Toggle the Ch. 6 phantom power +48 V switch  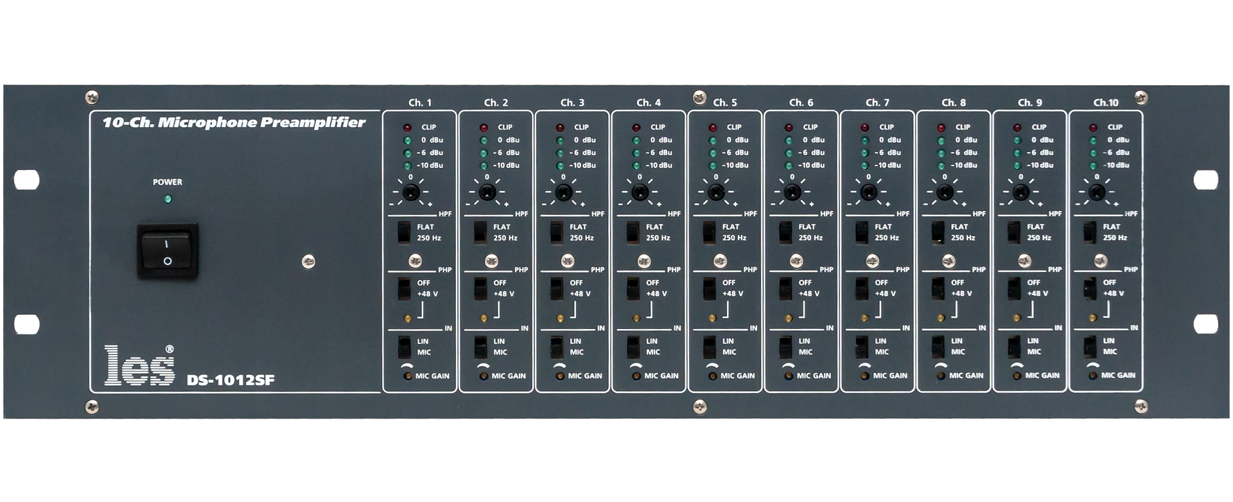click(x=786, y=289)
